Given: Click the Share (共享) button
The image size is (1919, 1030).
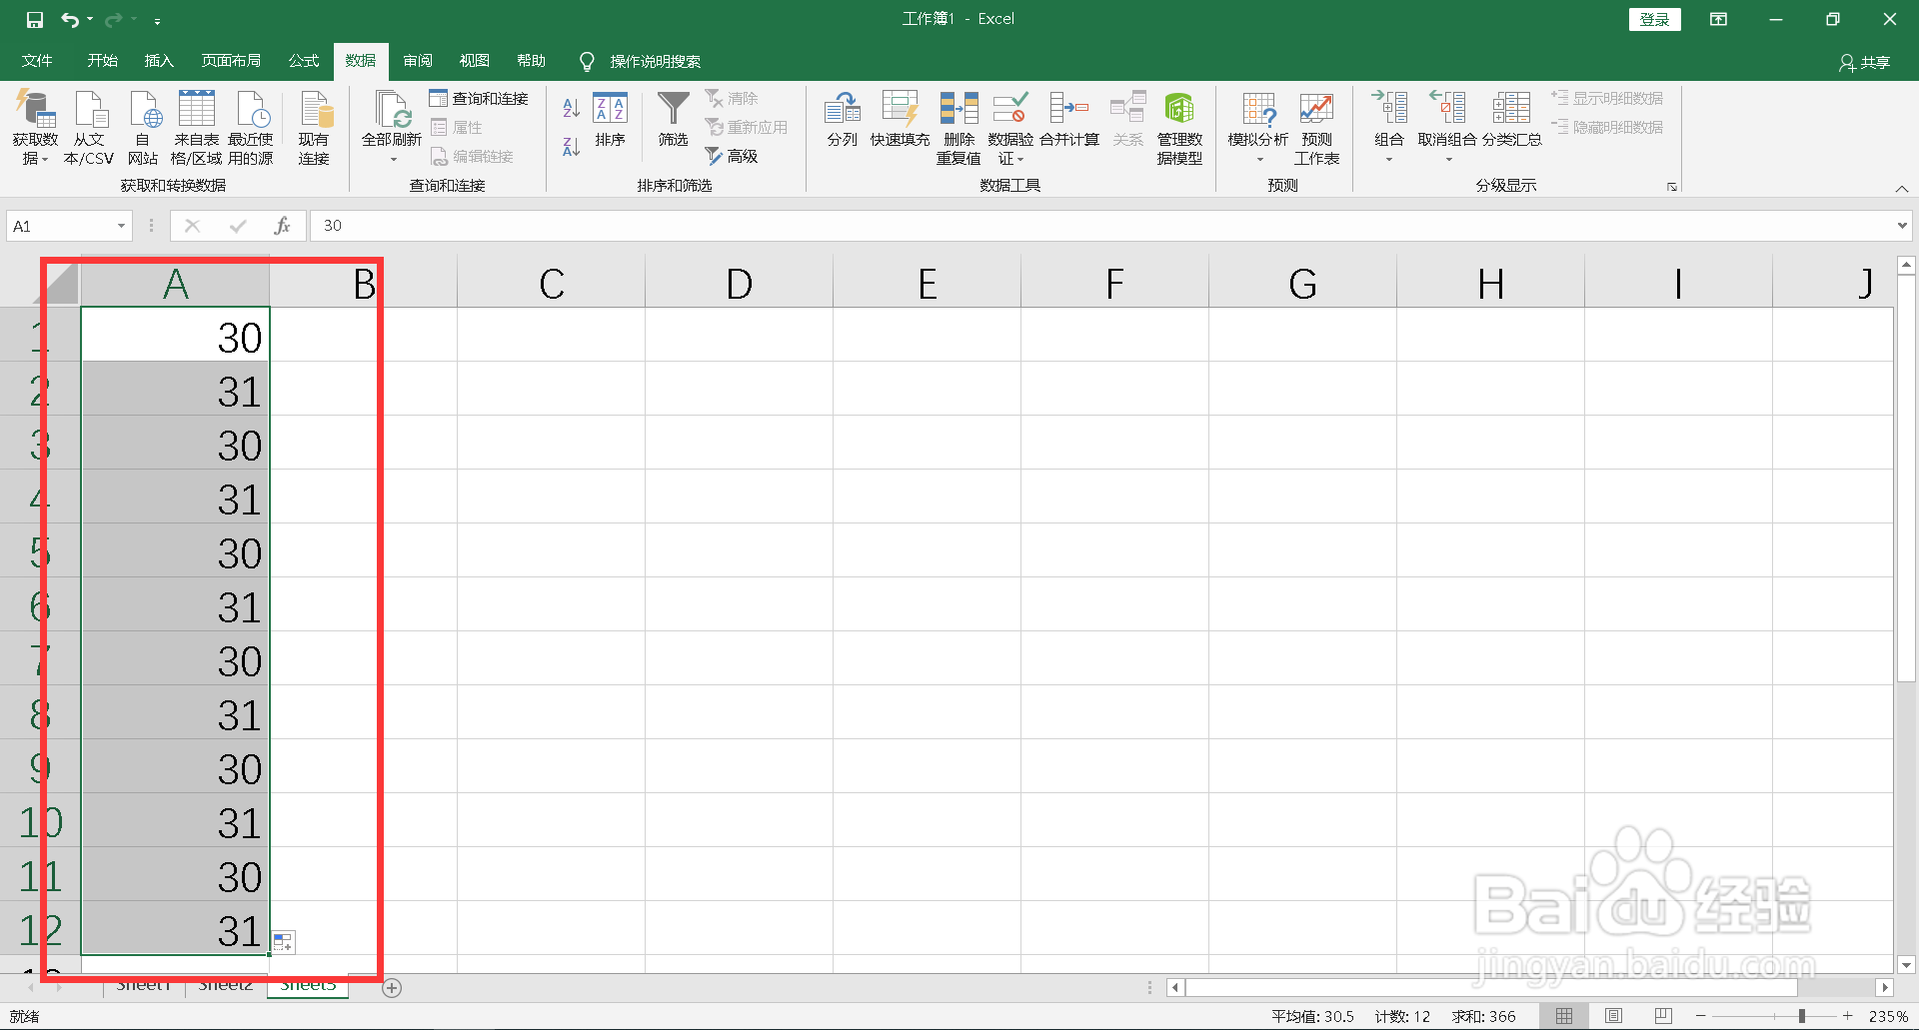Looking at the screenshot, I should (x=1865, y=62).
